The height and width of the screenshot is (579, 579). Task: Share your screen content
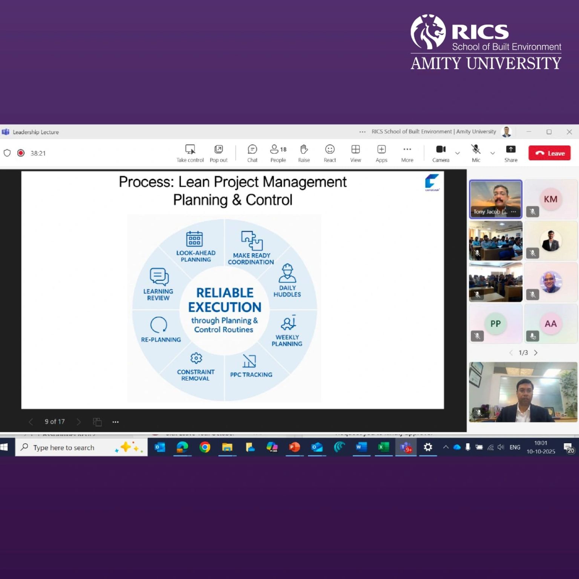coord(511,150)
